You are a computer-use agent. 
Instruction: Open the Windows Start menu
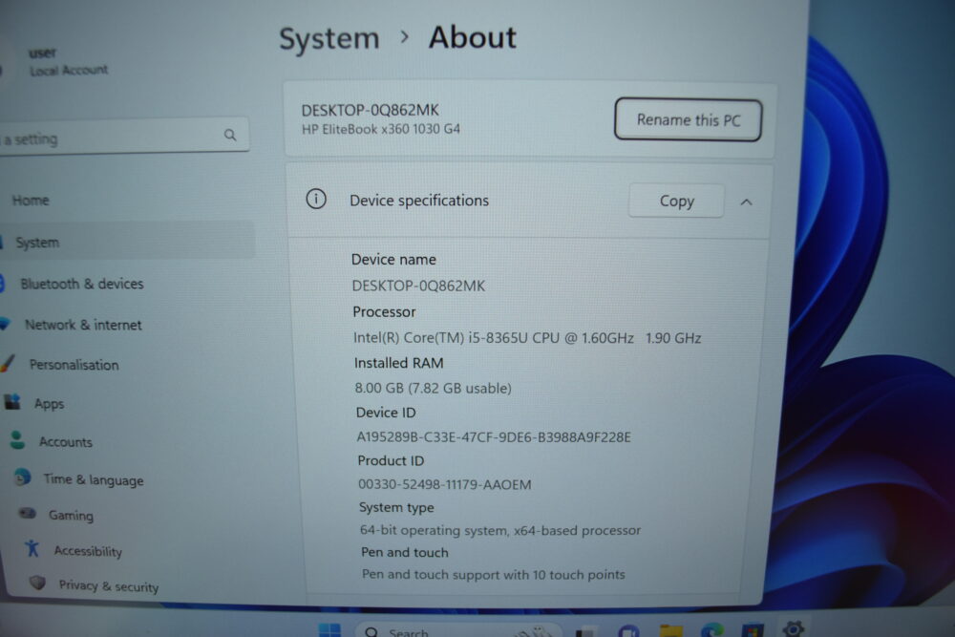(330, 629)
